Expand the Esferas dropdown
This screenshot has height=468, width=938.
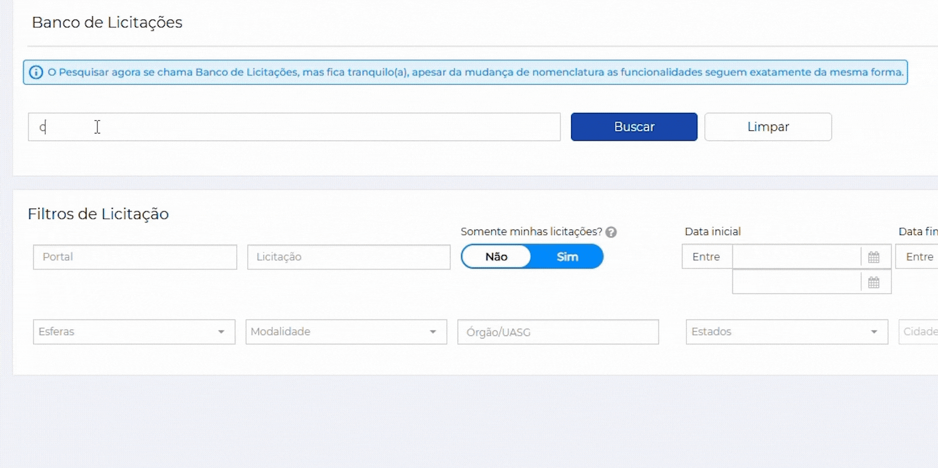click(134, 332)
